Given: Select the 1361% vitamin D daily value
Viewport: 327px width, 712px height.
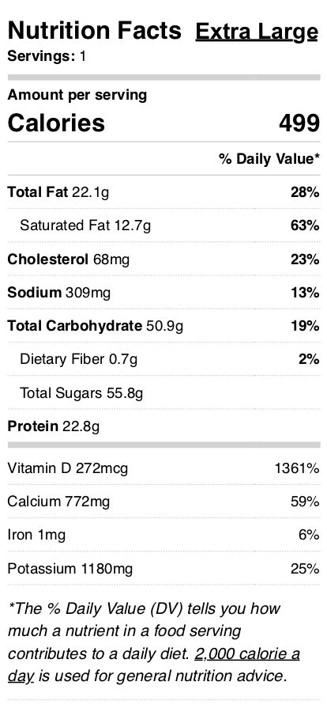Looking at the screenshot, I should (x=297, y=468).
